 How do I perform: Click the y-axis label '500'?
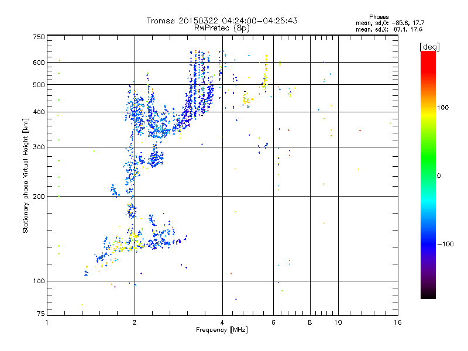click(39, 85)
